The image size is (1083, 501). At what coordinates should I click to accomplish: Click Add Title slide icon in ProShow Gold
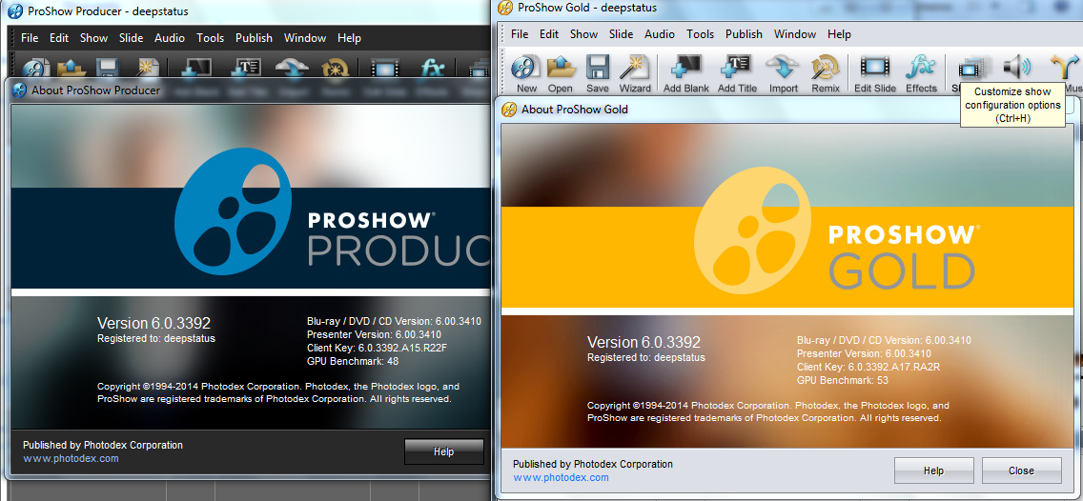(x=737, y=70)
